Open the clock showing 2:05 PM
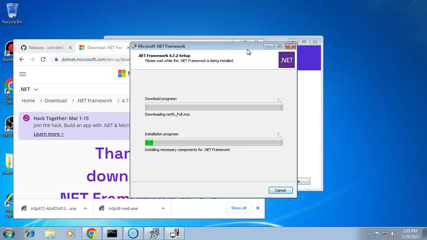The image size is (427, 240). (x=410, y=234)
